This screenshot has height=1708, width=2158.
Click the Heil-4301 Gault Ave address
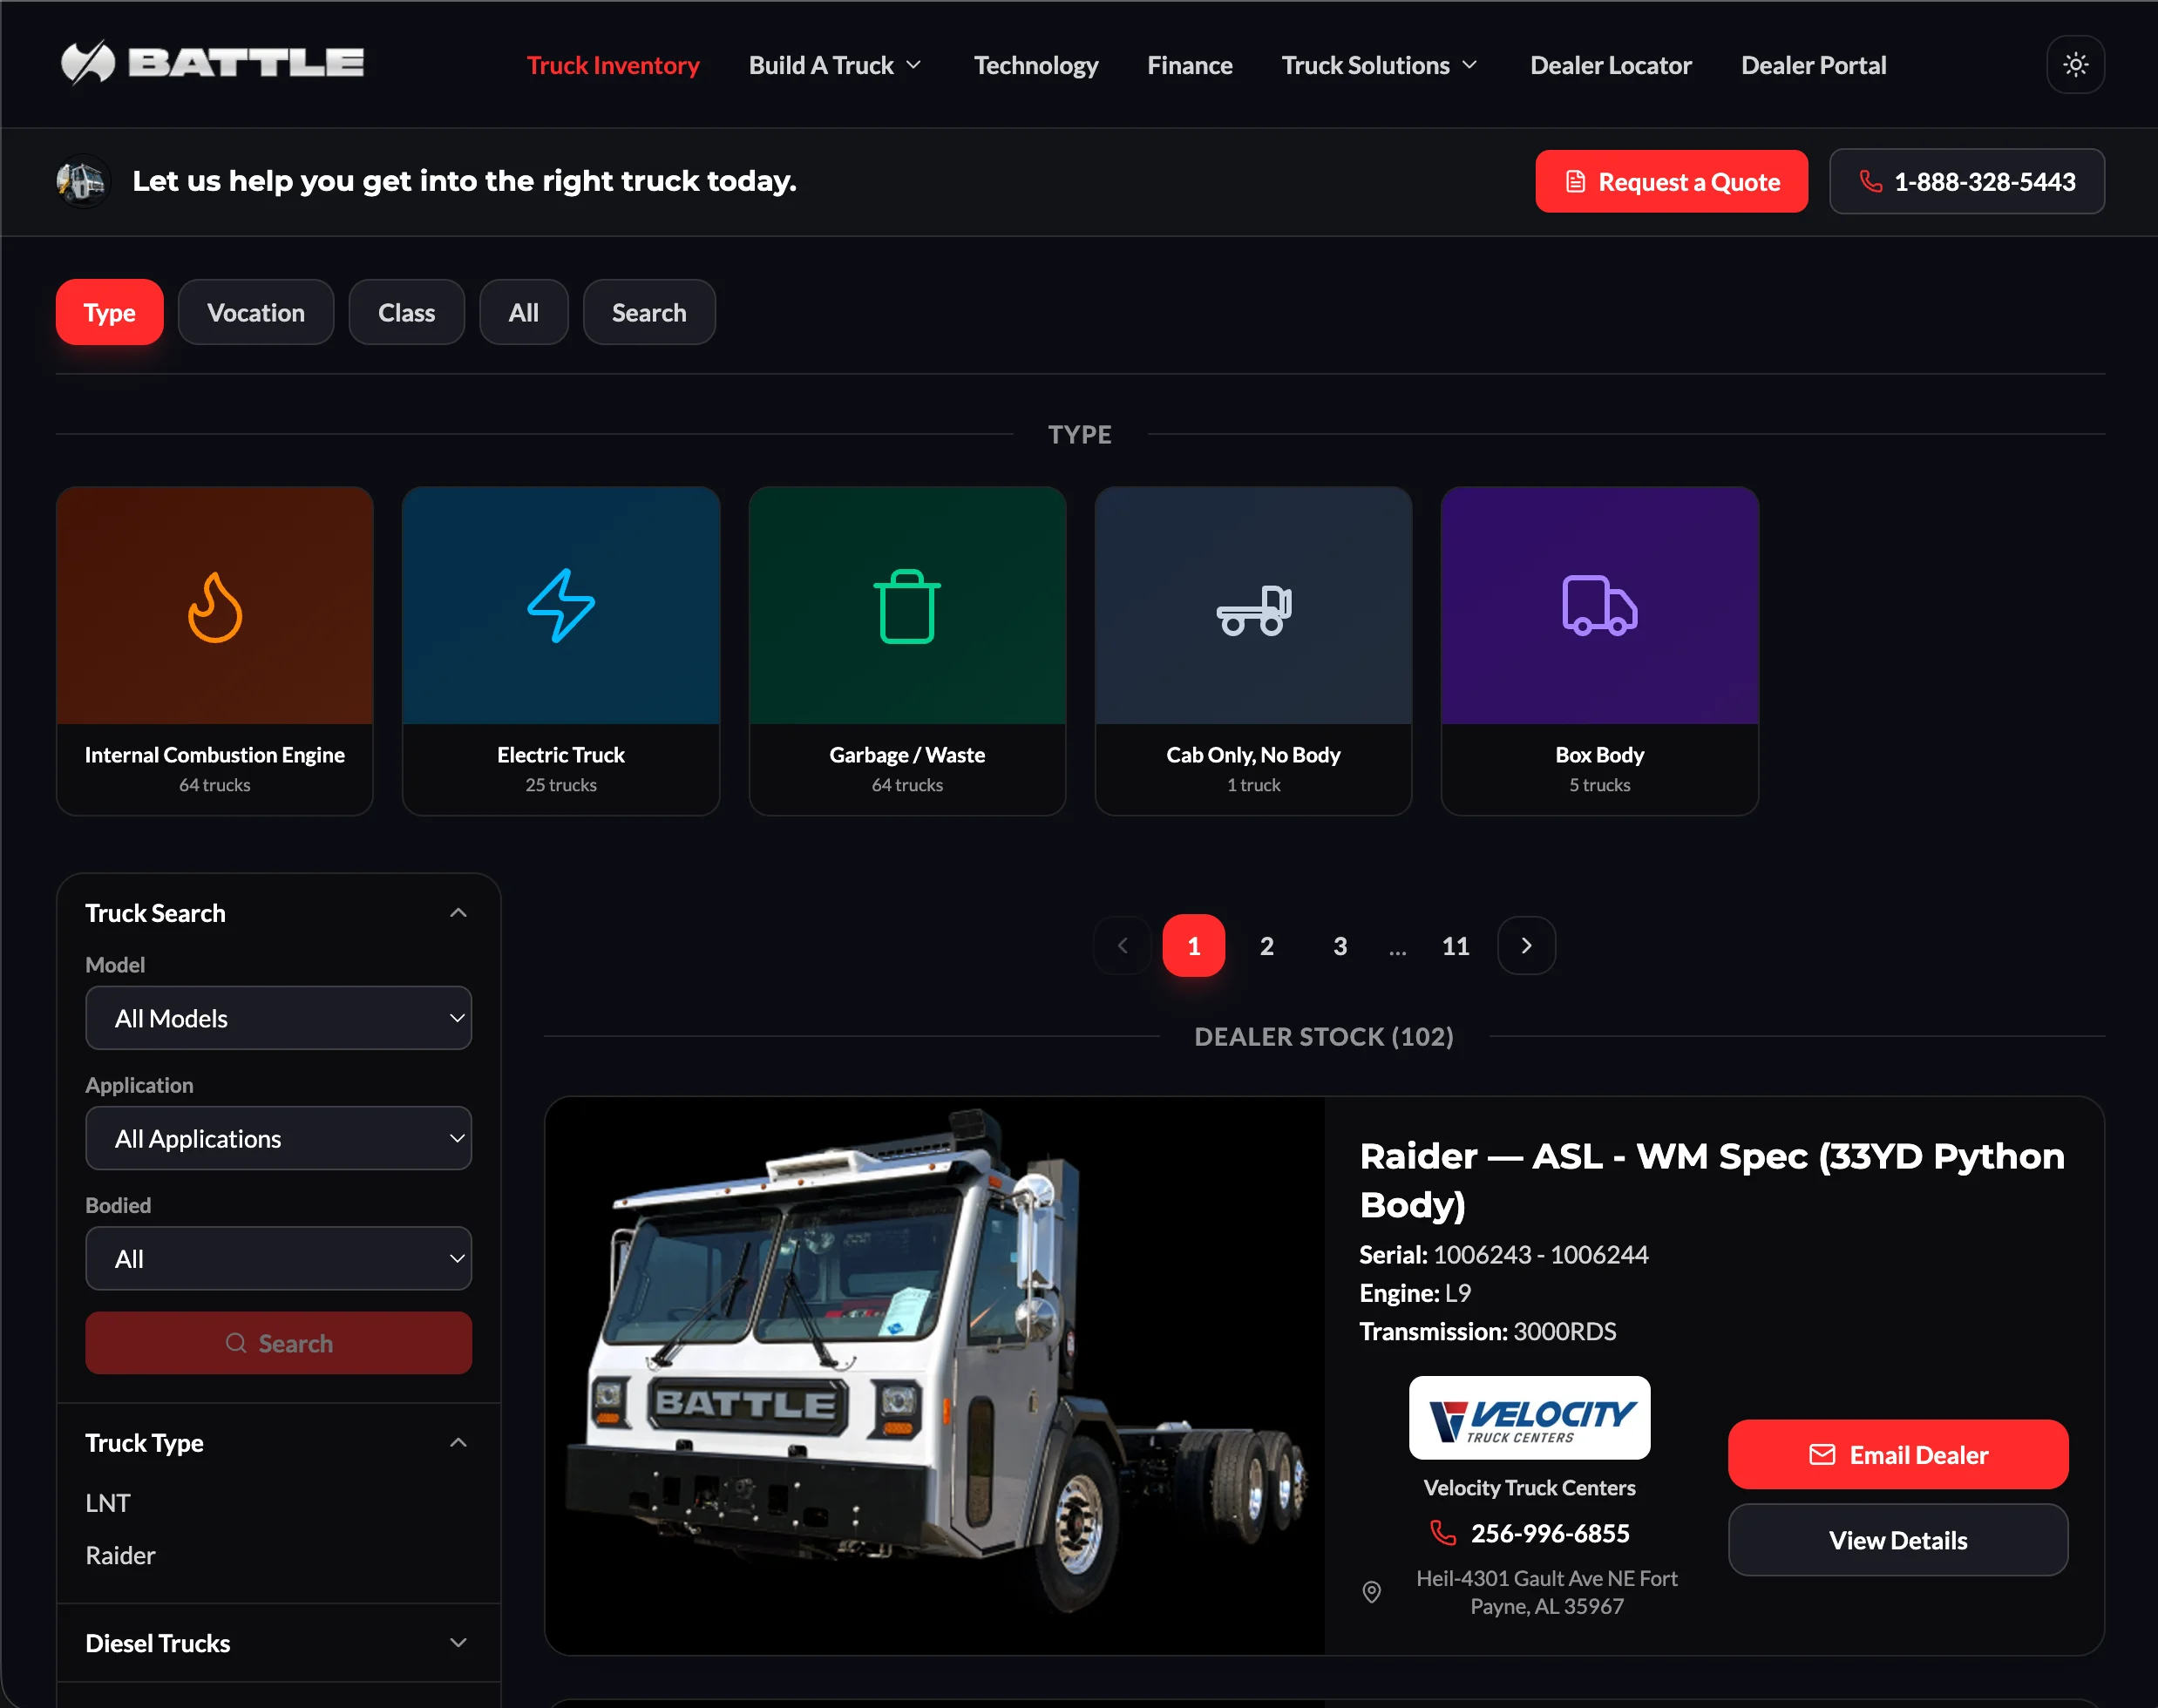click(x=1546, y=1592)
